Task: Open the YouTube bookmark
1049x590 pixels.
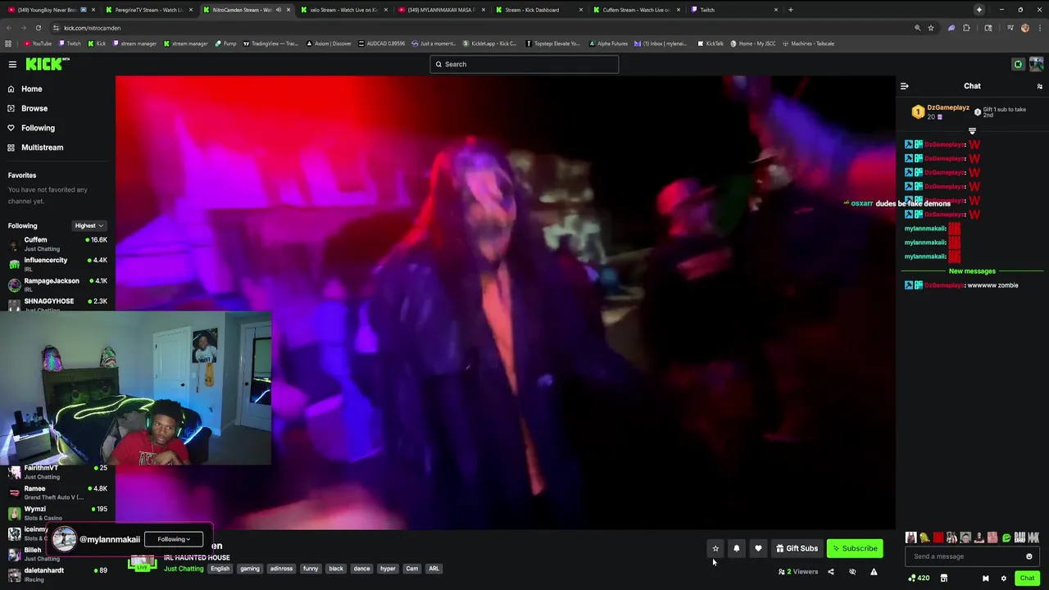Action: 38,43
